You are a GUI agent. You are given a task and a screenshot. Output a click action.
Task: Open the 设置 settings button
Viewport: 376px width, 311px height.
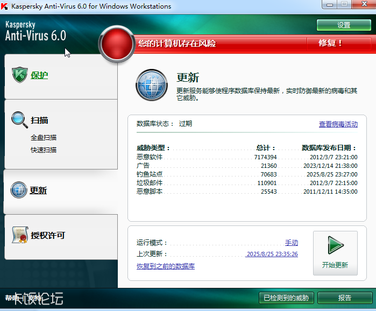[344, 25]
